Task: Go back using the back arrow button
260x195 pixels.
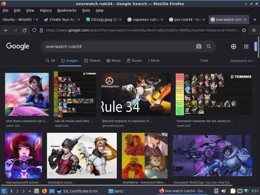Action: (6, 30)
